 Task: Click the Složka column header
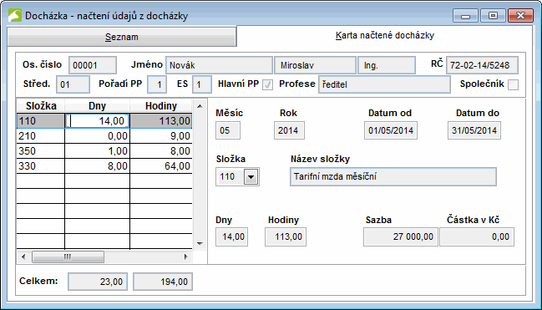(x=41, y=106)
